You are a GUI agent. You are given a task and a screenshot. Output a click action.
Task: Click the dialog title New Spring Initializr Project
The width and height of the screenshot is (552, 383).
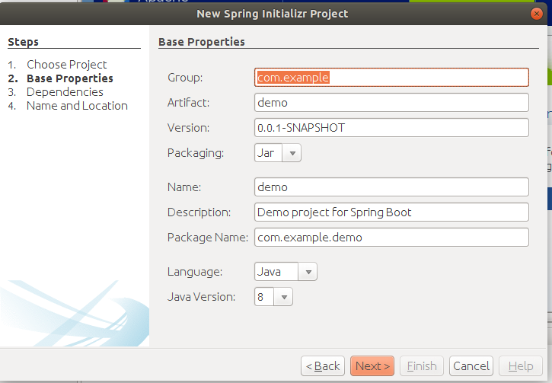pos(273,14)
